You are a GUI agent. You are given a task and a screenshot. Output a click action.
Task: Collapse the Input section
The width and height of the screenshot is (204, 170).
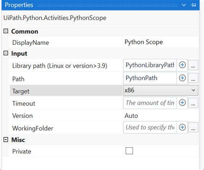pyautogui.click(x=6, y=53)
